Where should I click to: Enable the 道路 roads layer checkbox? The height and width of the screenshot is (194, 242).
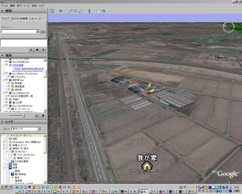6,164
